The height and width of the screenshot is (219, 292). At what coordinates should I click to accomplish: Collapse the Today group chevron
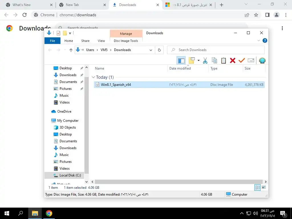pos(94,77)
